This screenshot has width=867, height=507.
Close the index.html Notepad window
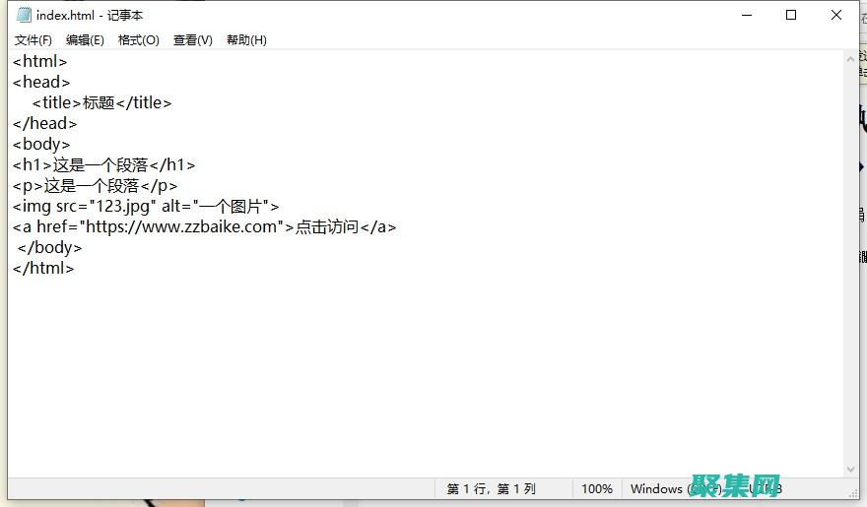coord(836,15)
